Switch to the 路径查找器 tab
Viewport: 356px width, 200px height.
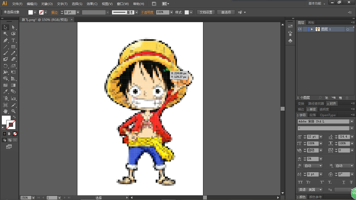point(316,104)
